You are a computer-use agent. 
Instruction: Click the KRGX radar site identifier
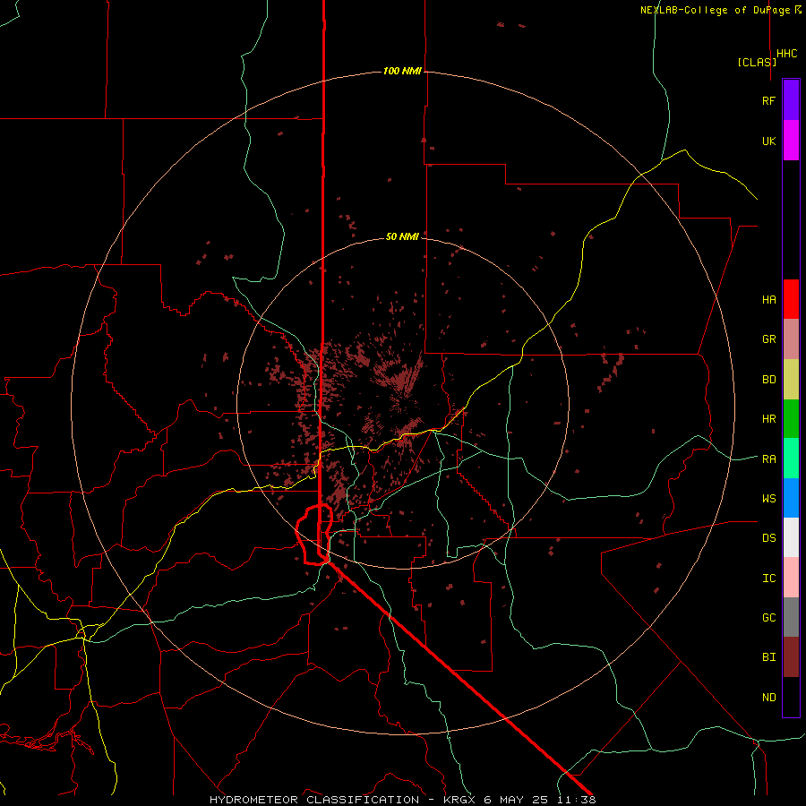pyautogui.click(x=460, y=800)
